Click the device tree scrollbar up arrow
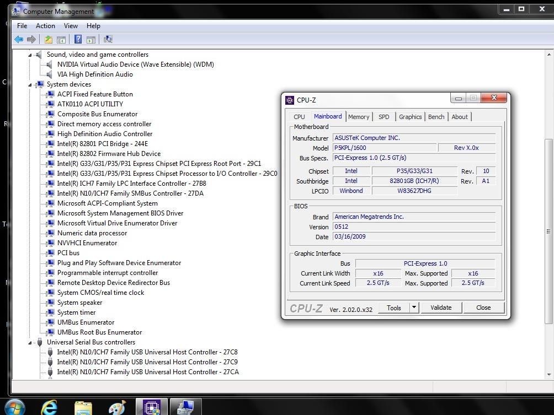This screenshot has height=415, width=554. pos(548,55)
